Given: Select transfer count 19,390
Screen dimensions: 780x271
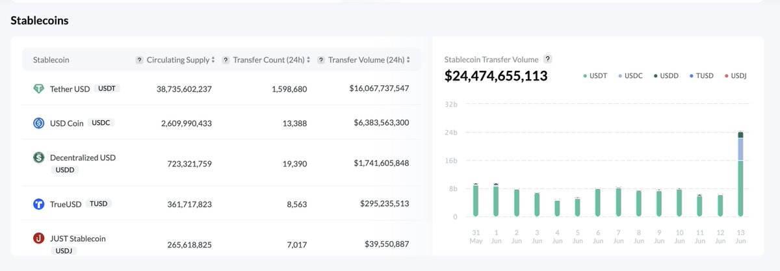Looking at the screenshot, I should pos(294,164).
